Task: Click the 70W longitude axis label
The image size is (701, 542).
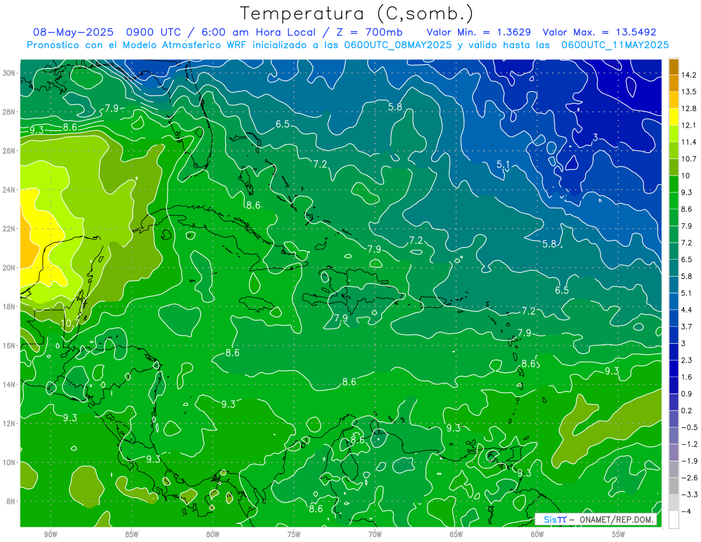Action: tap(375, 534)
